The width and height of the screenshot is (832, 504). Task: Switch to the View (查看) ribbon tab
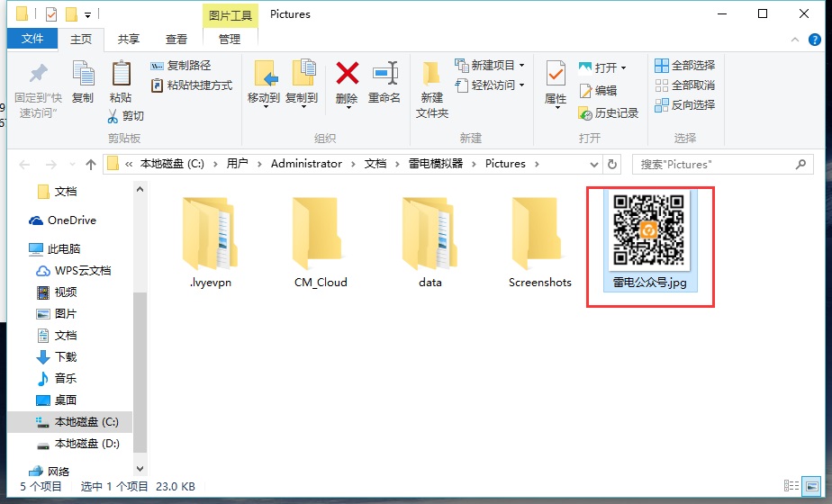(176, 39)
